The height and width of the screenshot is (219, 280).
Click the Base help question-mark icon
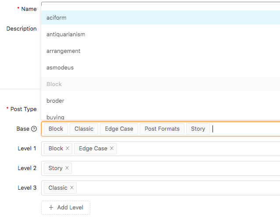[34, 129]
